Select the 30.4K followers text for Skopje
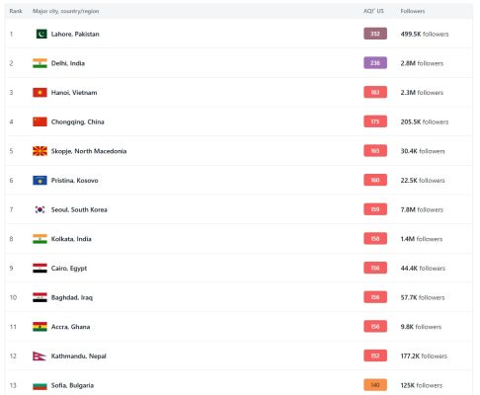The width and height of the screenshot is (480, 395). coord(423,151)
